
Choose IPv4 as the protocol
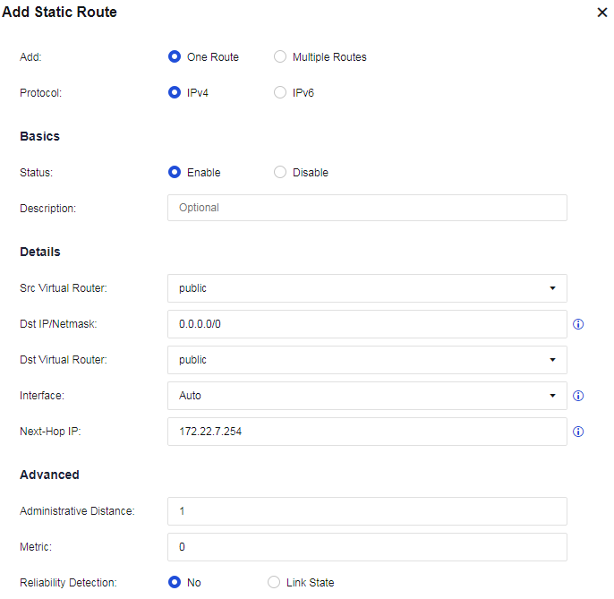[x=175, y=92]
